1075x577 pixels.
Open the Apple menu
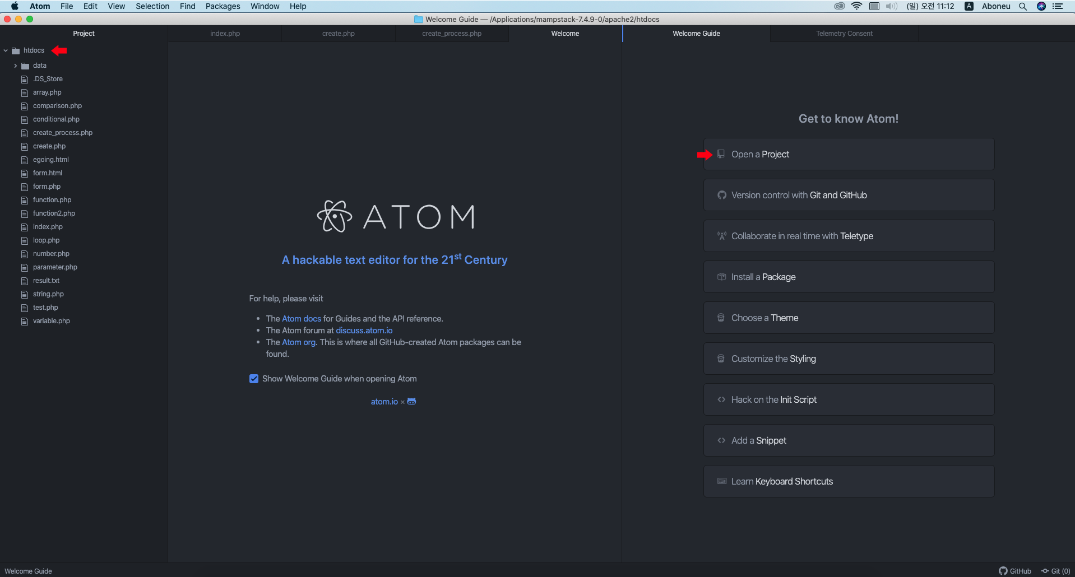coord(15,6)
